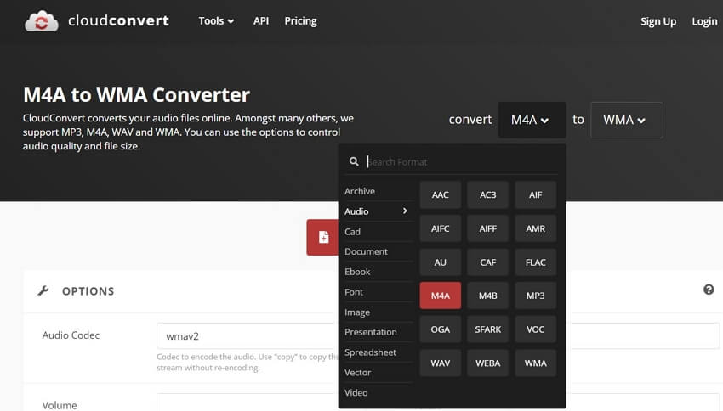The width and height of the screenshot is (723, 411).
Task: Click the cloudconvert brand name
Action: coord(118,20)
